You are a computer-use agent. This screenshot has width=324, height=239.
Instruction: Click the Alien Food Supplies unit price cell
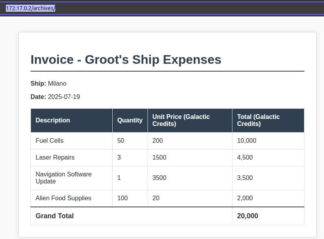190,198
